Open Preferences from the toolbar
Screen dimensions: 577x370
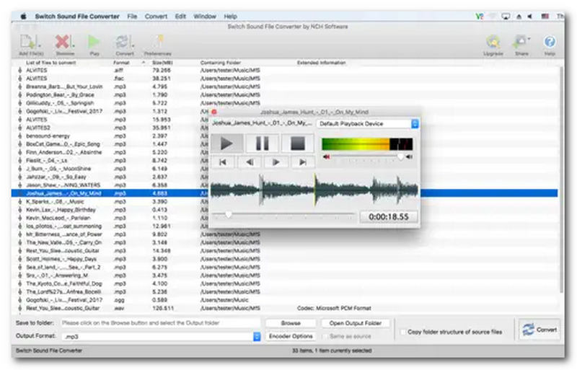(158, 45)
